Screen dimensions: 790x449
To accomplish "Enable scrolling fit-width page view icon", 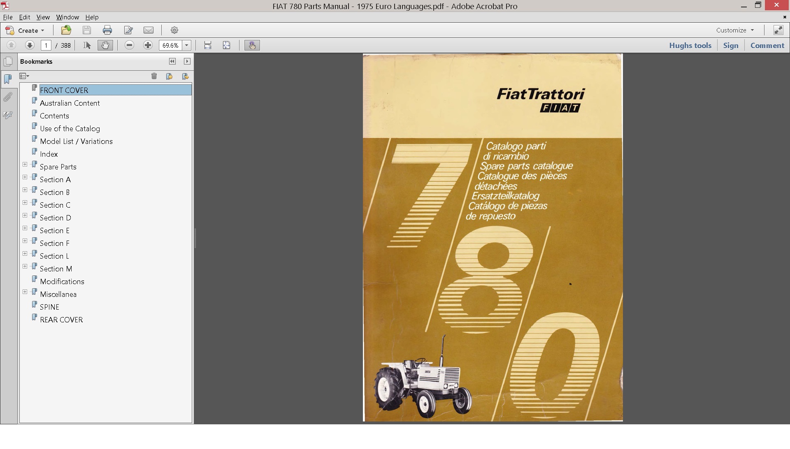I will pos(208,45).
